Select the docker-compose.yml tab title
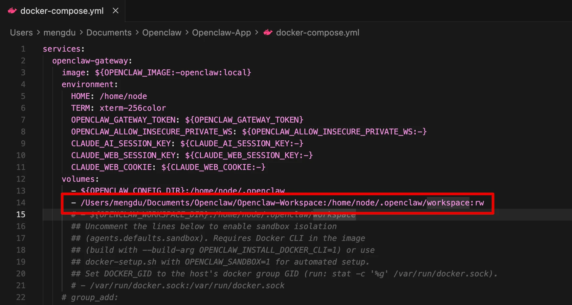This screenshot has height=305, width=572. tap(62, 11)
